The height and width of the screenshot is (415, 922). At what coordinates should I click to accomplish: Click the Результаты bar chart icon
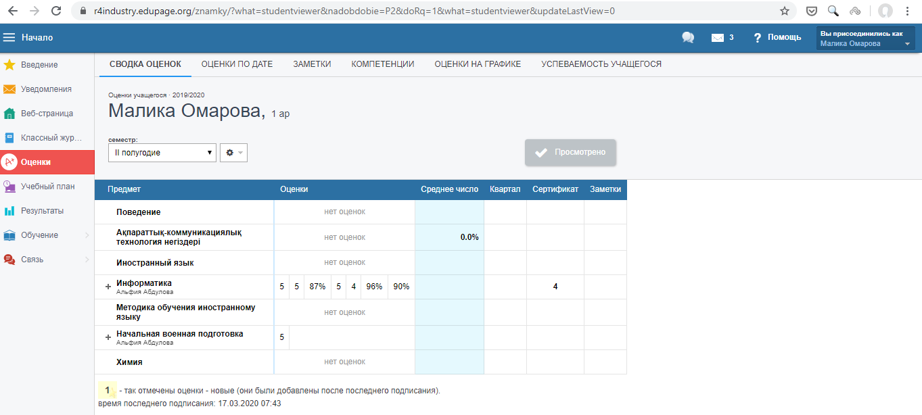click(9, 211)
